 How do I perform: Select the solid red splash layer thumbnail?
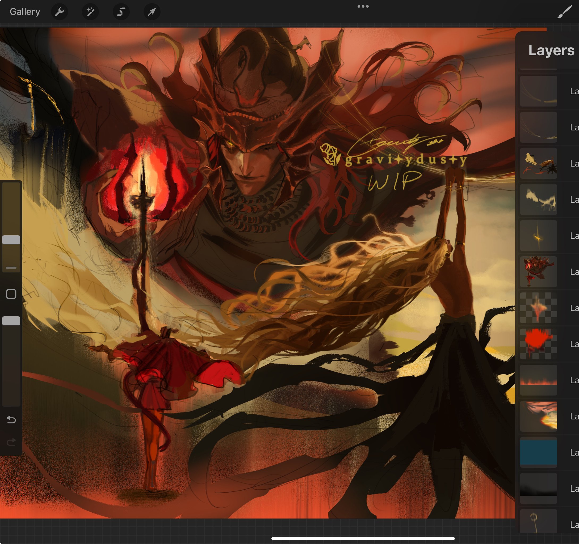coord(538,344)
